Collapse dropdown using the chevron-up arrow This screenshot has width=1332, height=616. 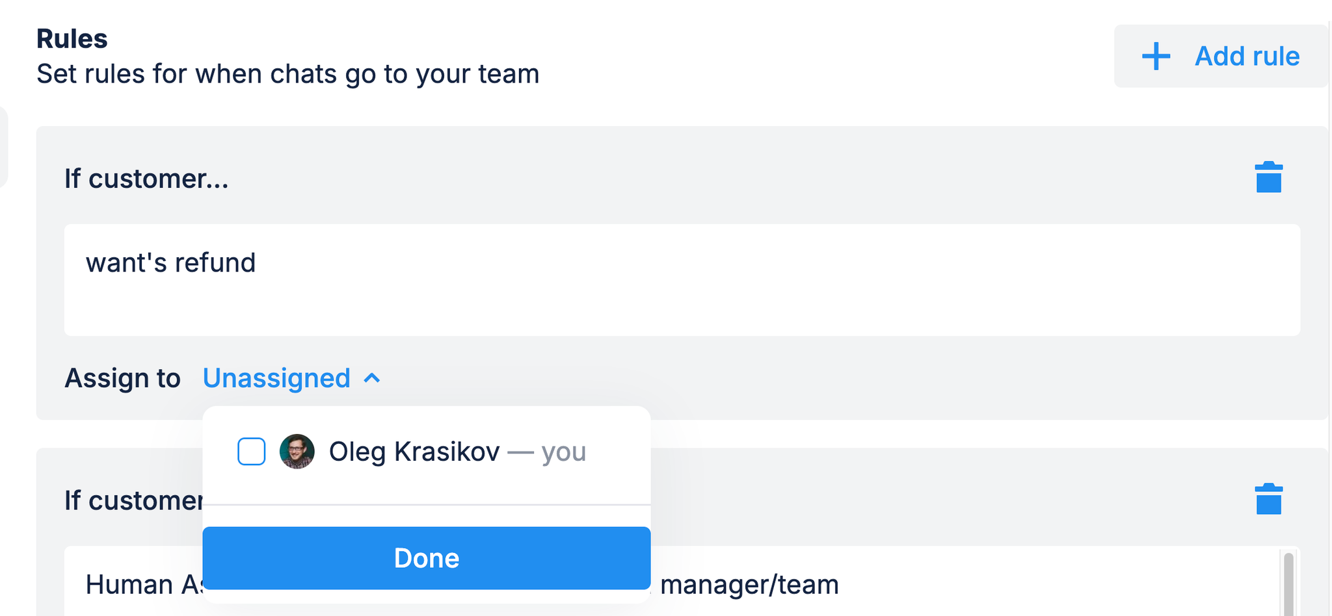click(372, 378)
